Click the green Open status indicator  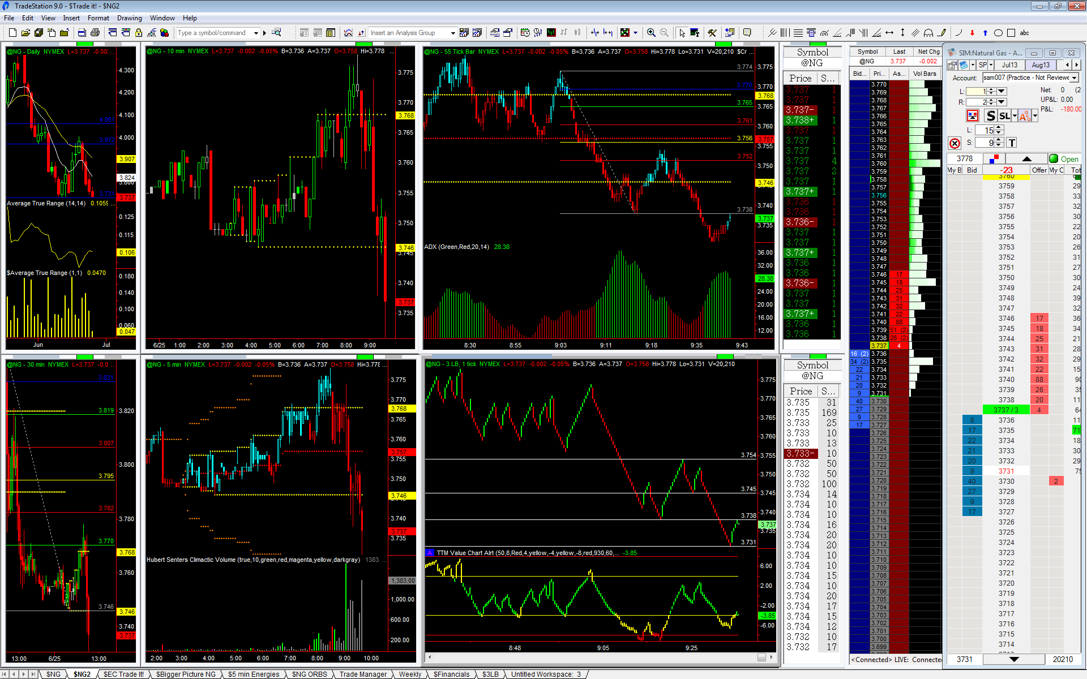click(x=1064, y=159)
